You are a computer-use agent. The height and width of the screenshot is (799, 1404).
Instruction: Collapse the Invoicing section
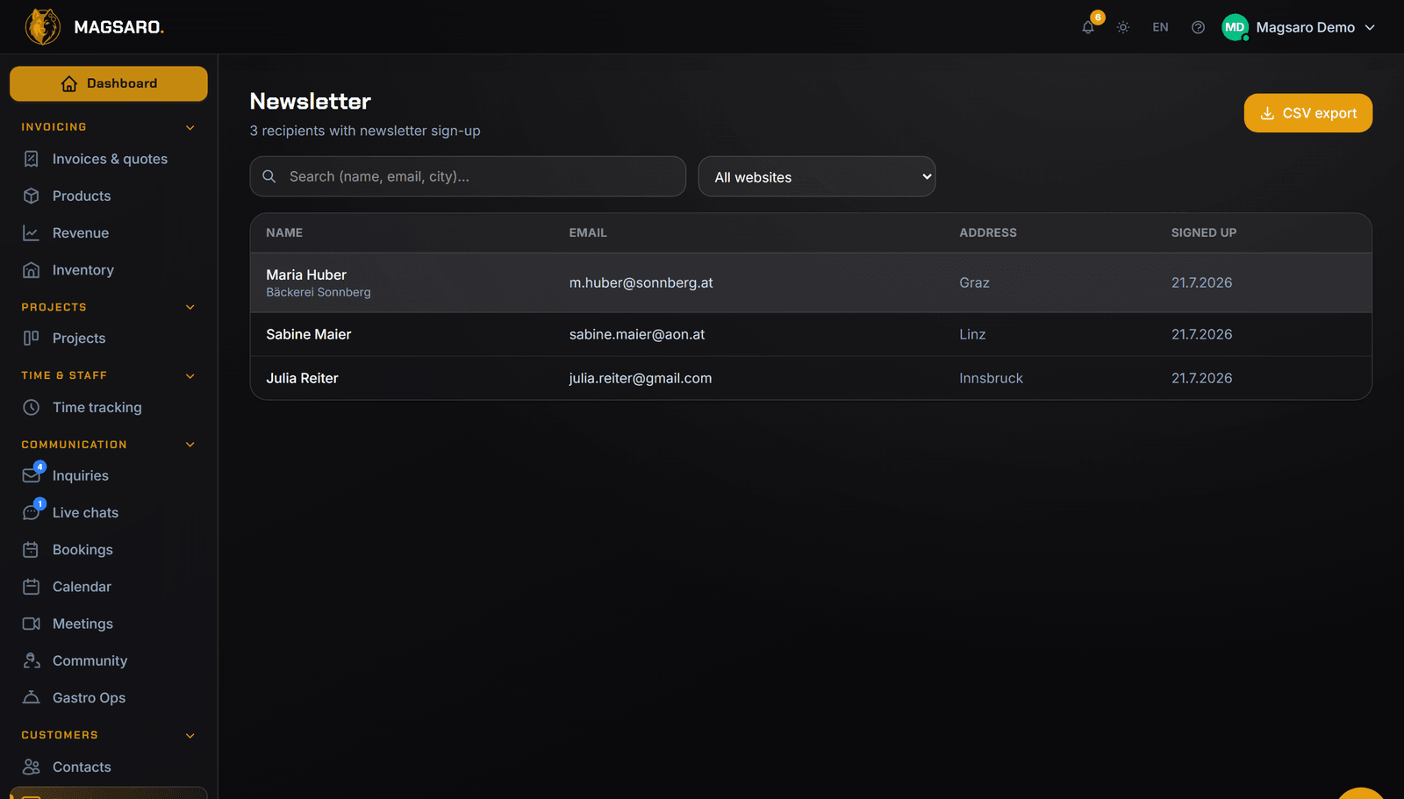(x=190, y=127)
